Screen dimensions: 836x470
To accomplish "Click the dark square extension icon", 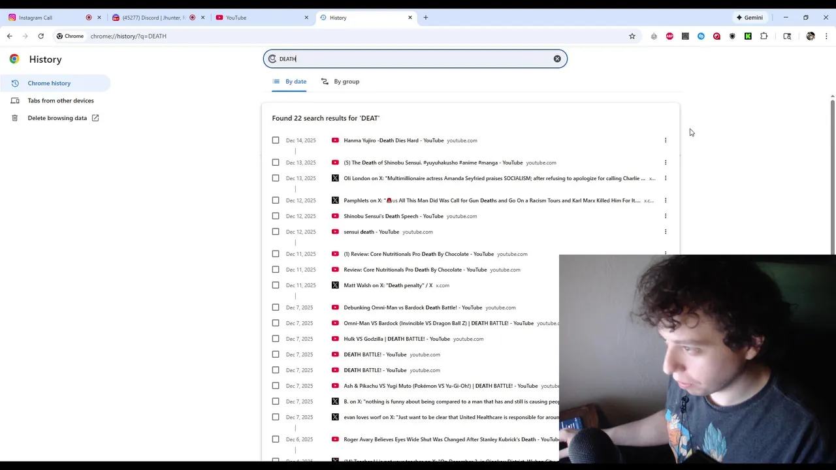I will click(x=685, y=36).
